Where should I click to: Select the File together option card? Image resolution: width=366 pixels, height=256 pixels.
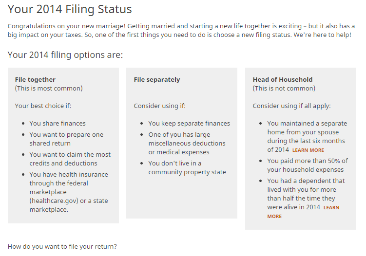pyautogui.click(x=63, y=146)
